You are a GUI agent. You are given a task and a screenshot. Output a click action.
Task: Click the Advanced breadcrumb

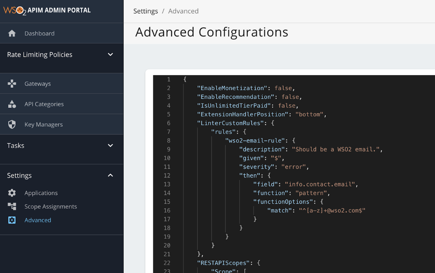coord(183,11)
